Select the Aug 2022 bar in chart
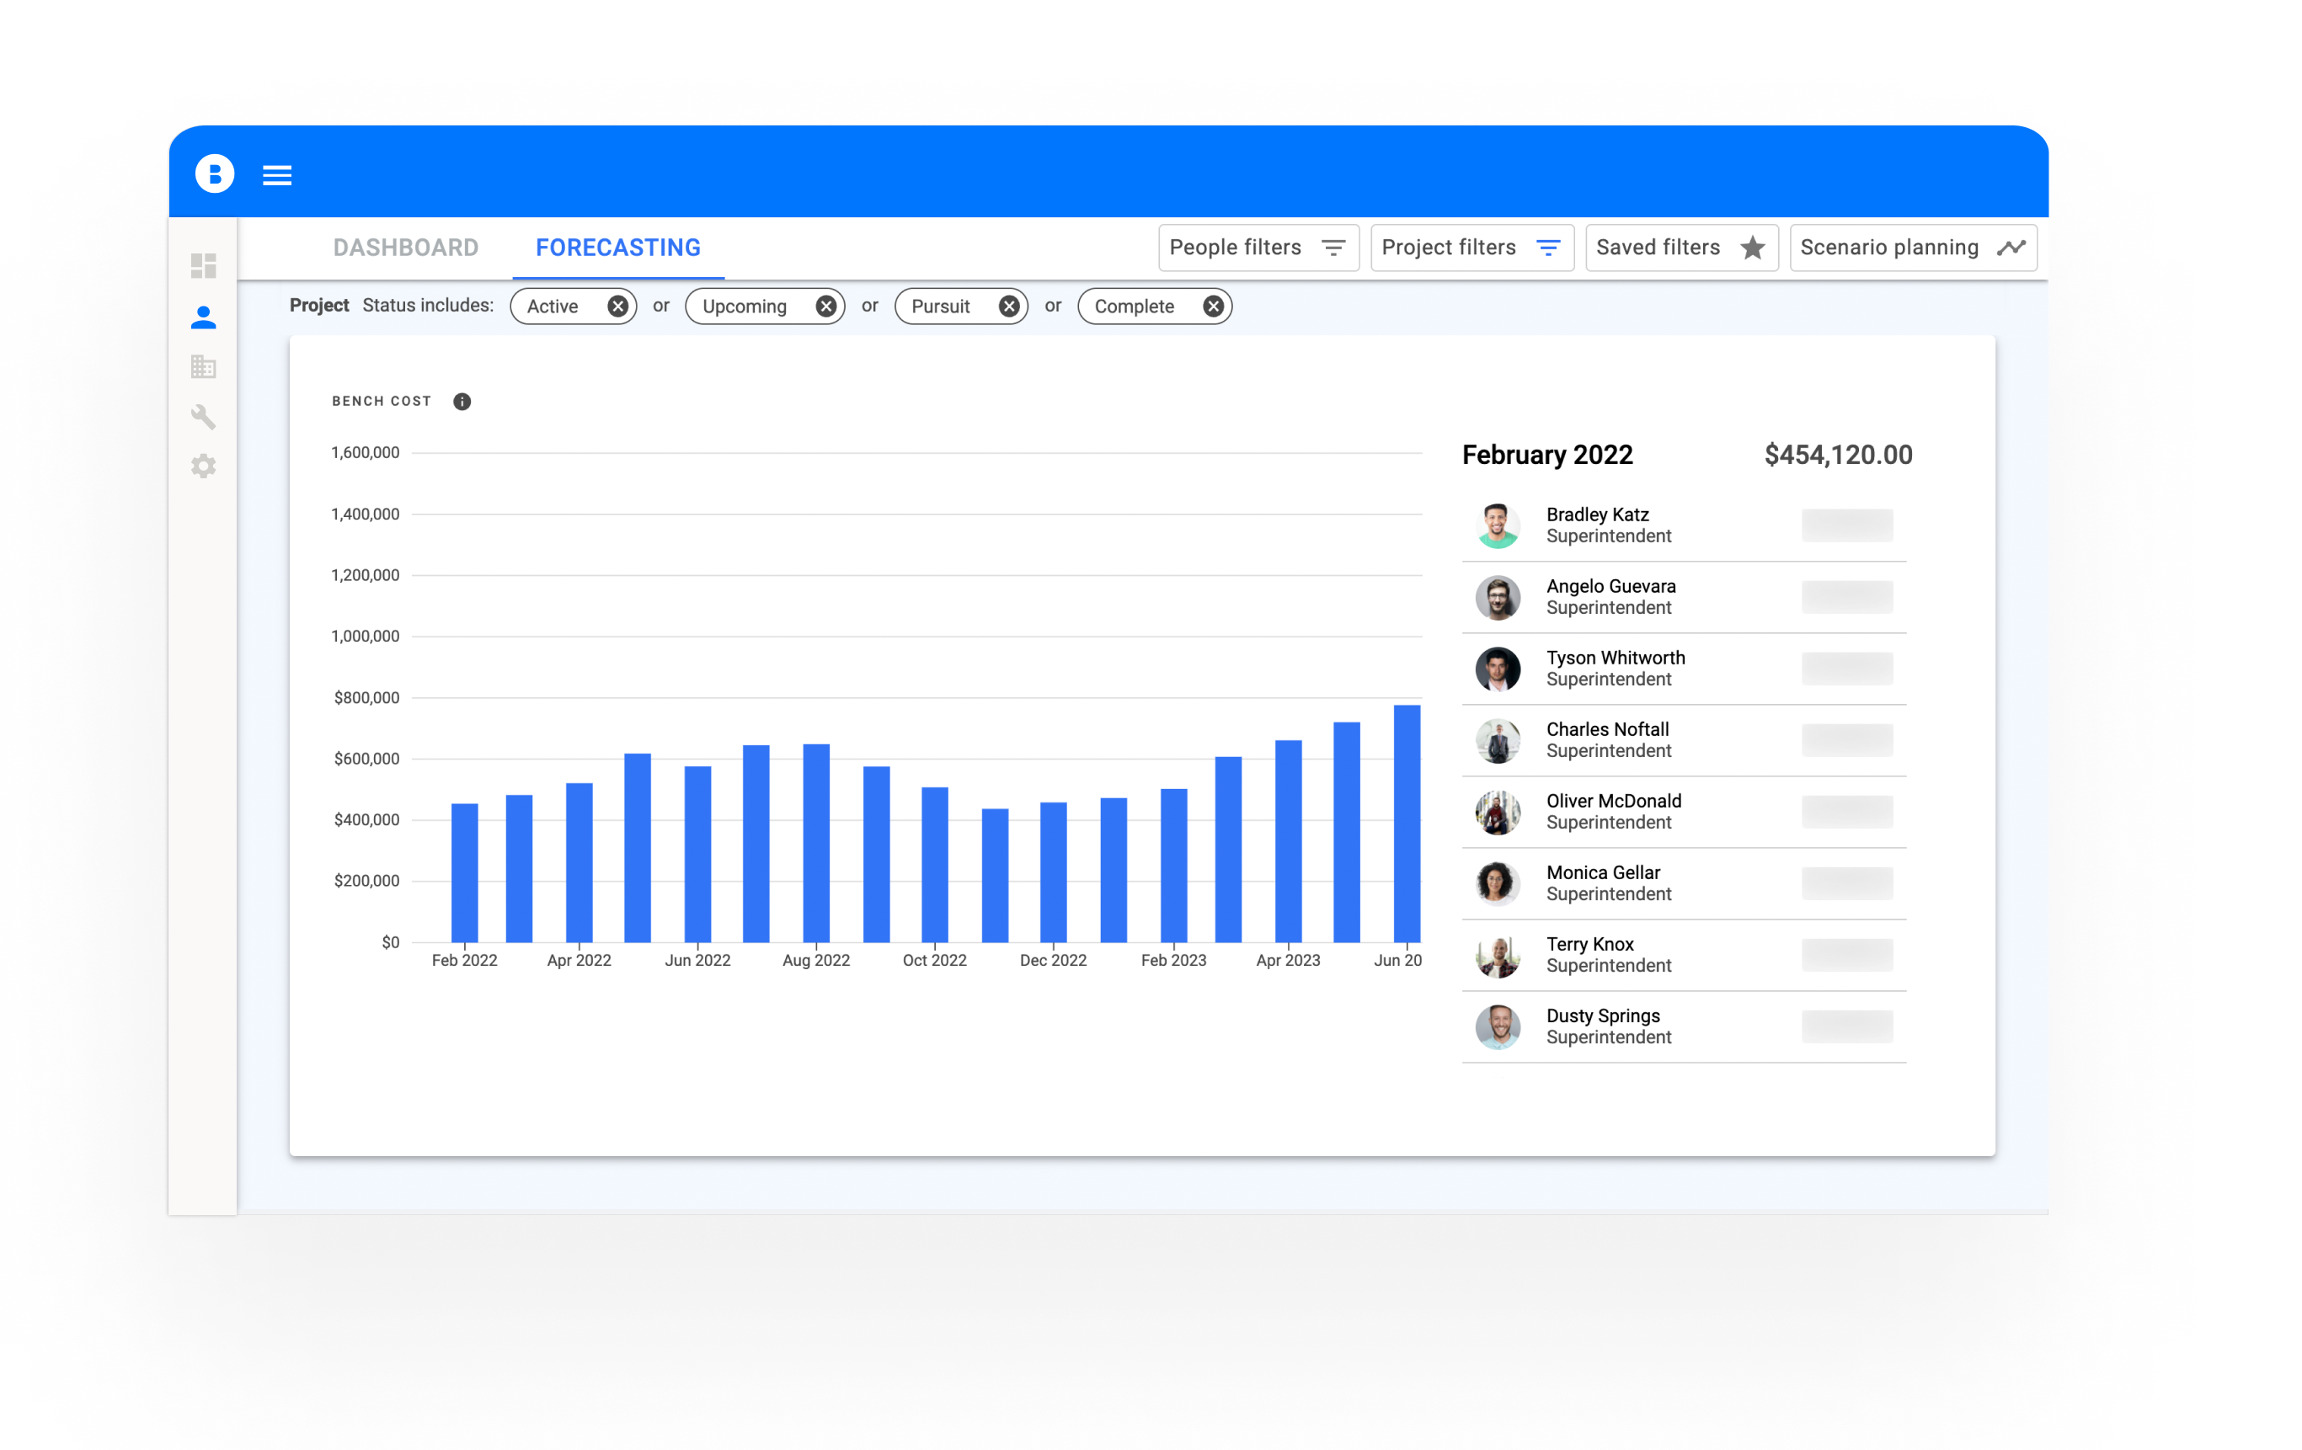 point(815,842)
